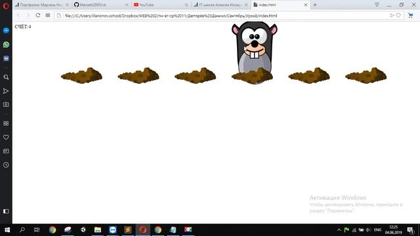Open the Windows Start menu
Viewport: 420px width, 236px height.
pos(7,230)
